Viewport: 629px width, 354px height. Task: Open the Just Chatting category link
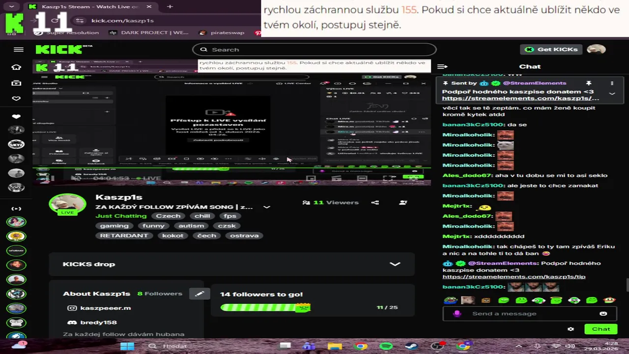pyautogui.click(x=121, y=216)
